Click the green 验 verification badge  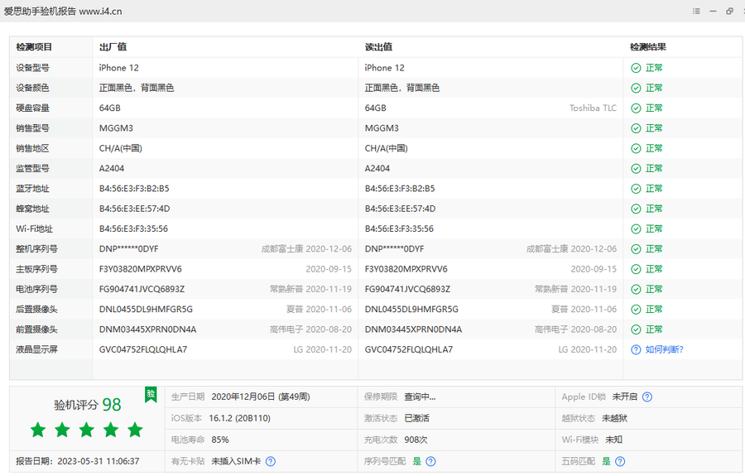[151, 394]
